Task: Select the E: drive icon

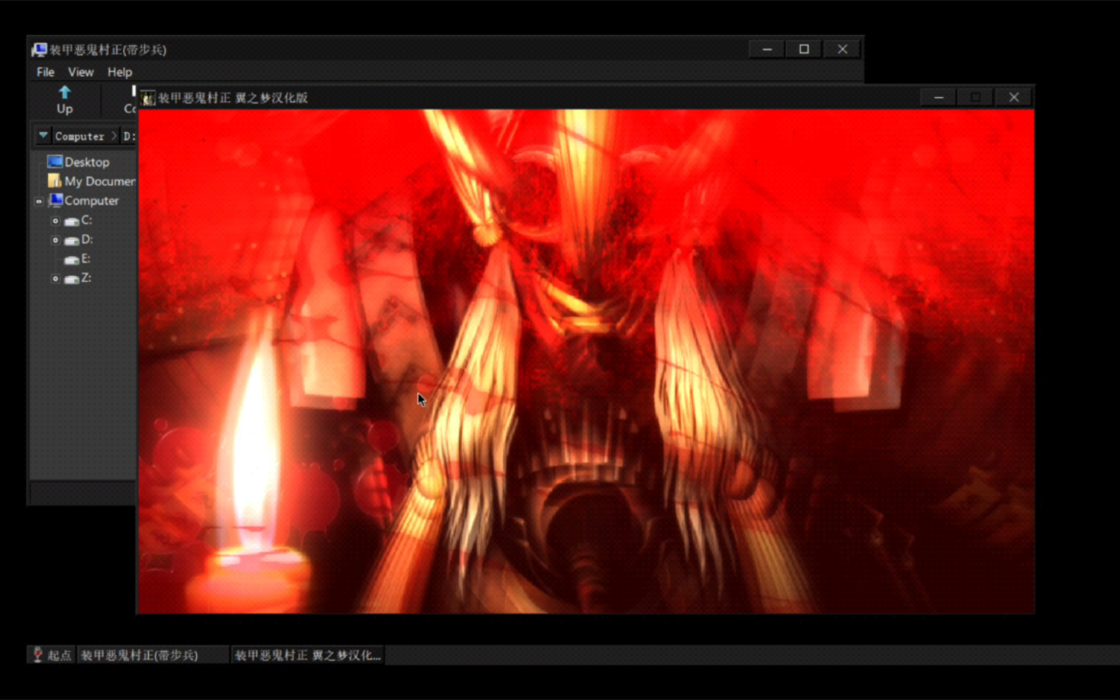Action: click(72, 260)
